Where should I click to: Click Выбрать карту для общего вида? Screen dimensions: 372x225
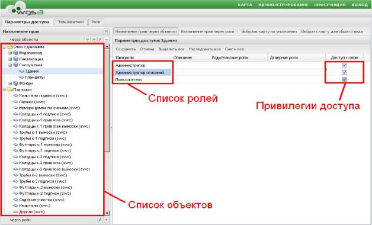tap(332, 31)
